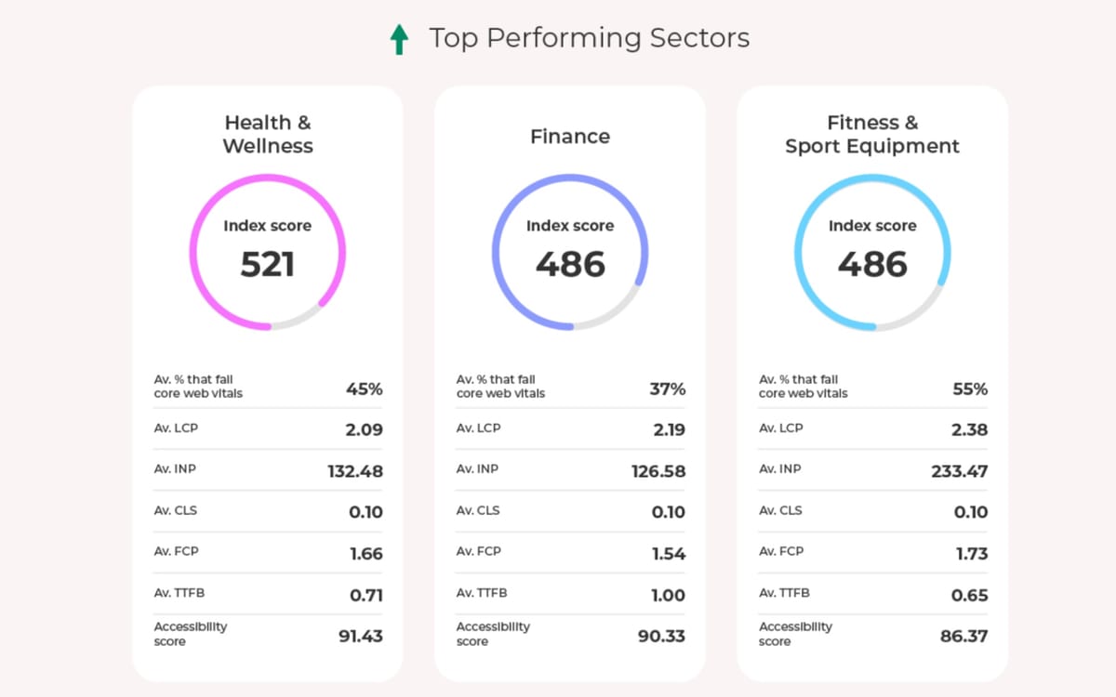Click Health & Wellness Av. FCP value 1.66
1116x697 pixels.
tap(366, 554)
